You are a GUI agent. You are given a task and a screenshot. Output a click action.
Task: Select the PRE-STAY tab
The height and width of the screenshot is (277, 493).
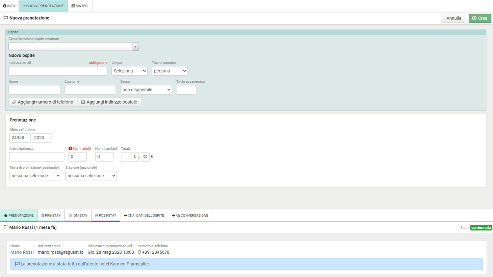[x=51, y=216]
